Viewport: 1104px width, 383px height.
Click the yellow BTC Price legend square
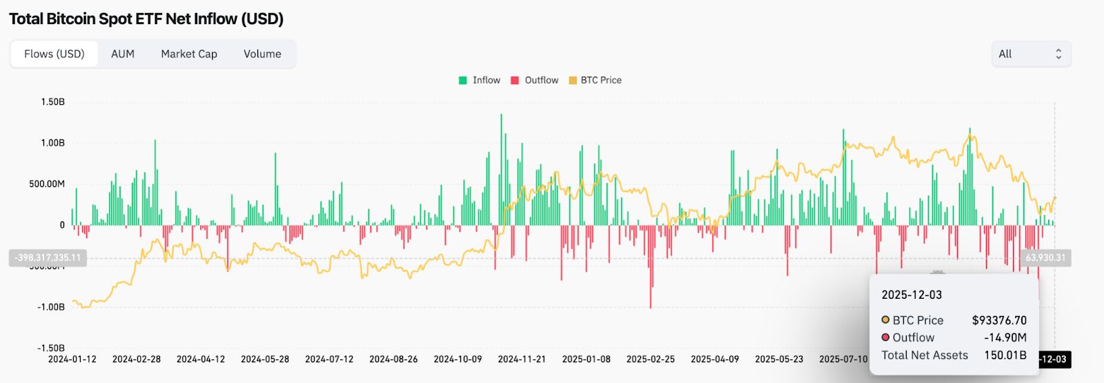573,81
